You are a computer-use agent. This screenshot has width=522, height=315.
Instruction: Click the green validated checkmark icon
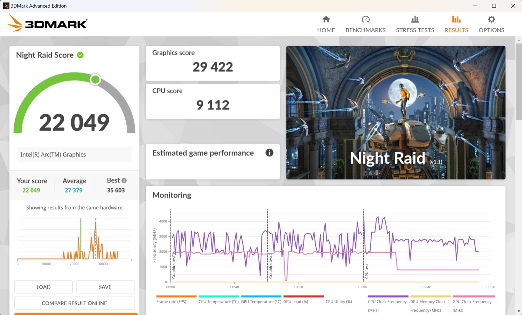[x=80, y=55]
